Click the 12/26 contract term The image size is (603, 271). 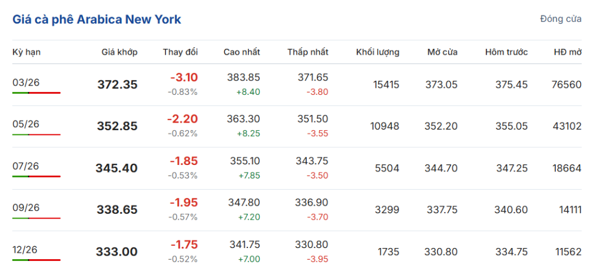pos(26,249)
